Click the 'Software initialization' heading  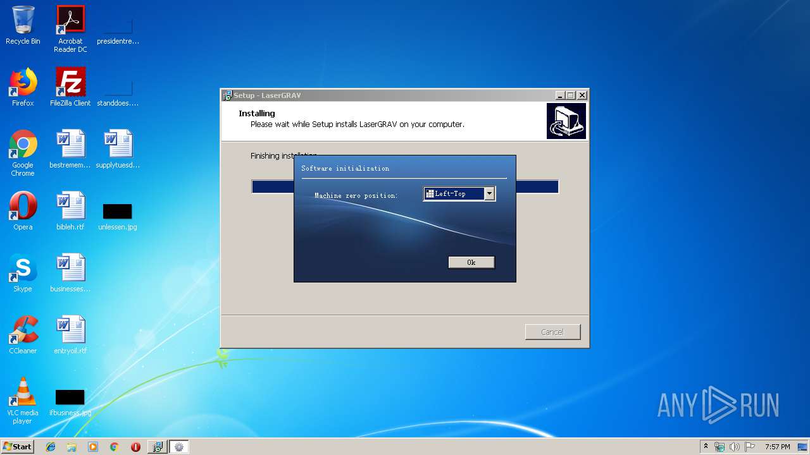[x=346, y=169]
